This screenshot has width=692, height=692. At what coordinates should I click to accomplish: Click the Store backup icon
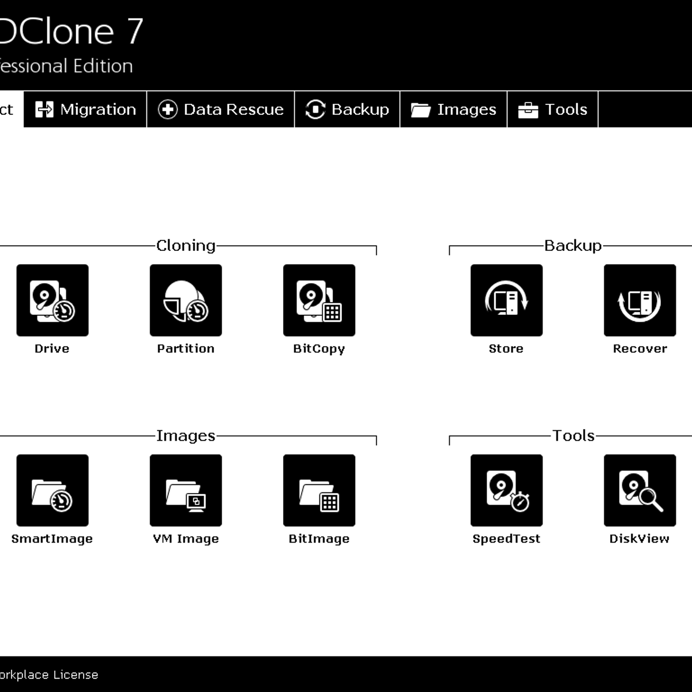(506, 300)
